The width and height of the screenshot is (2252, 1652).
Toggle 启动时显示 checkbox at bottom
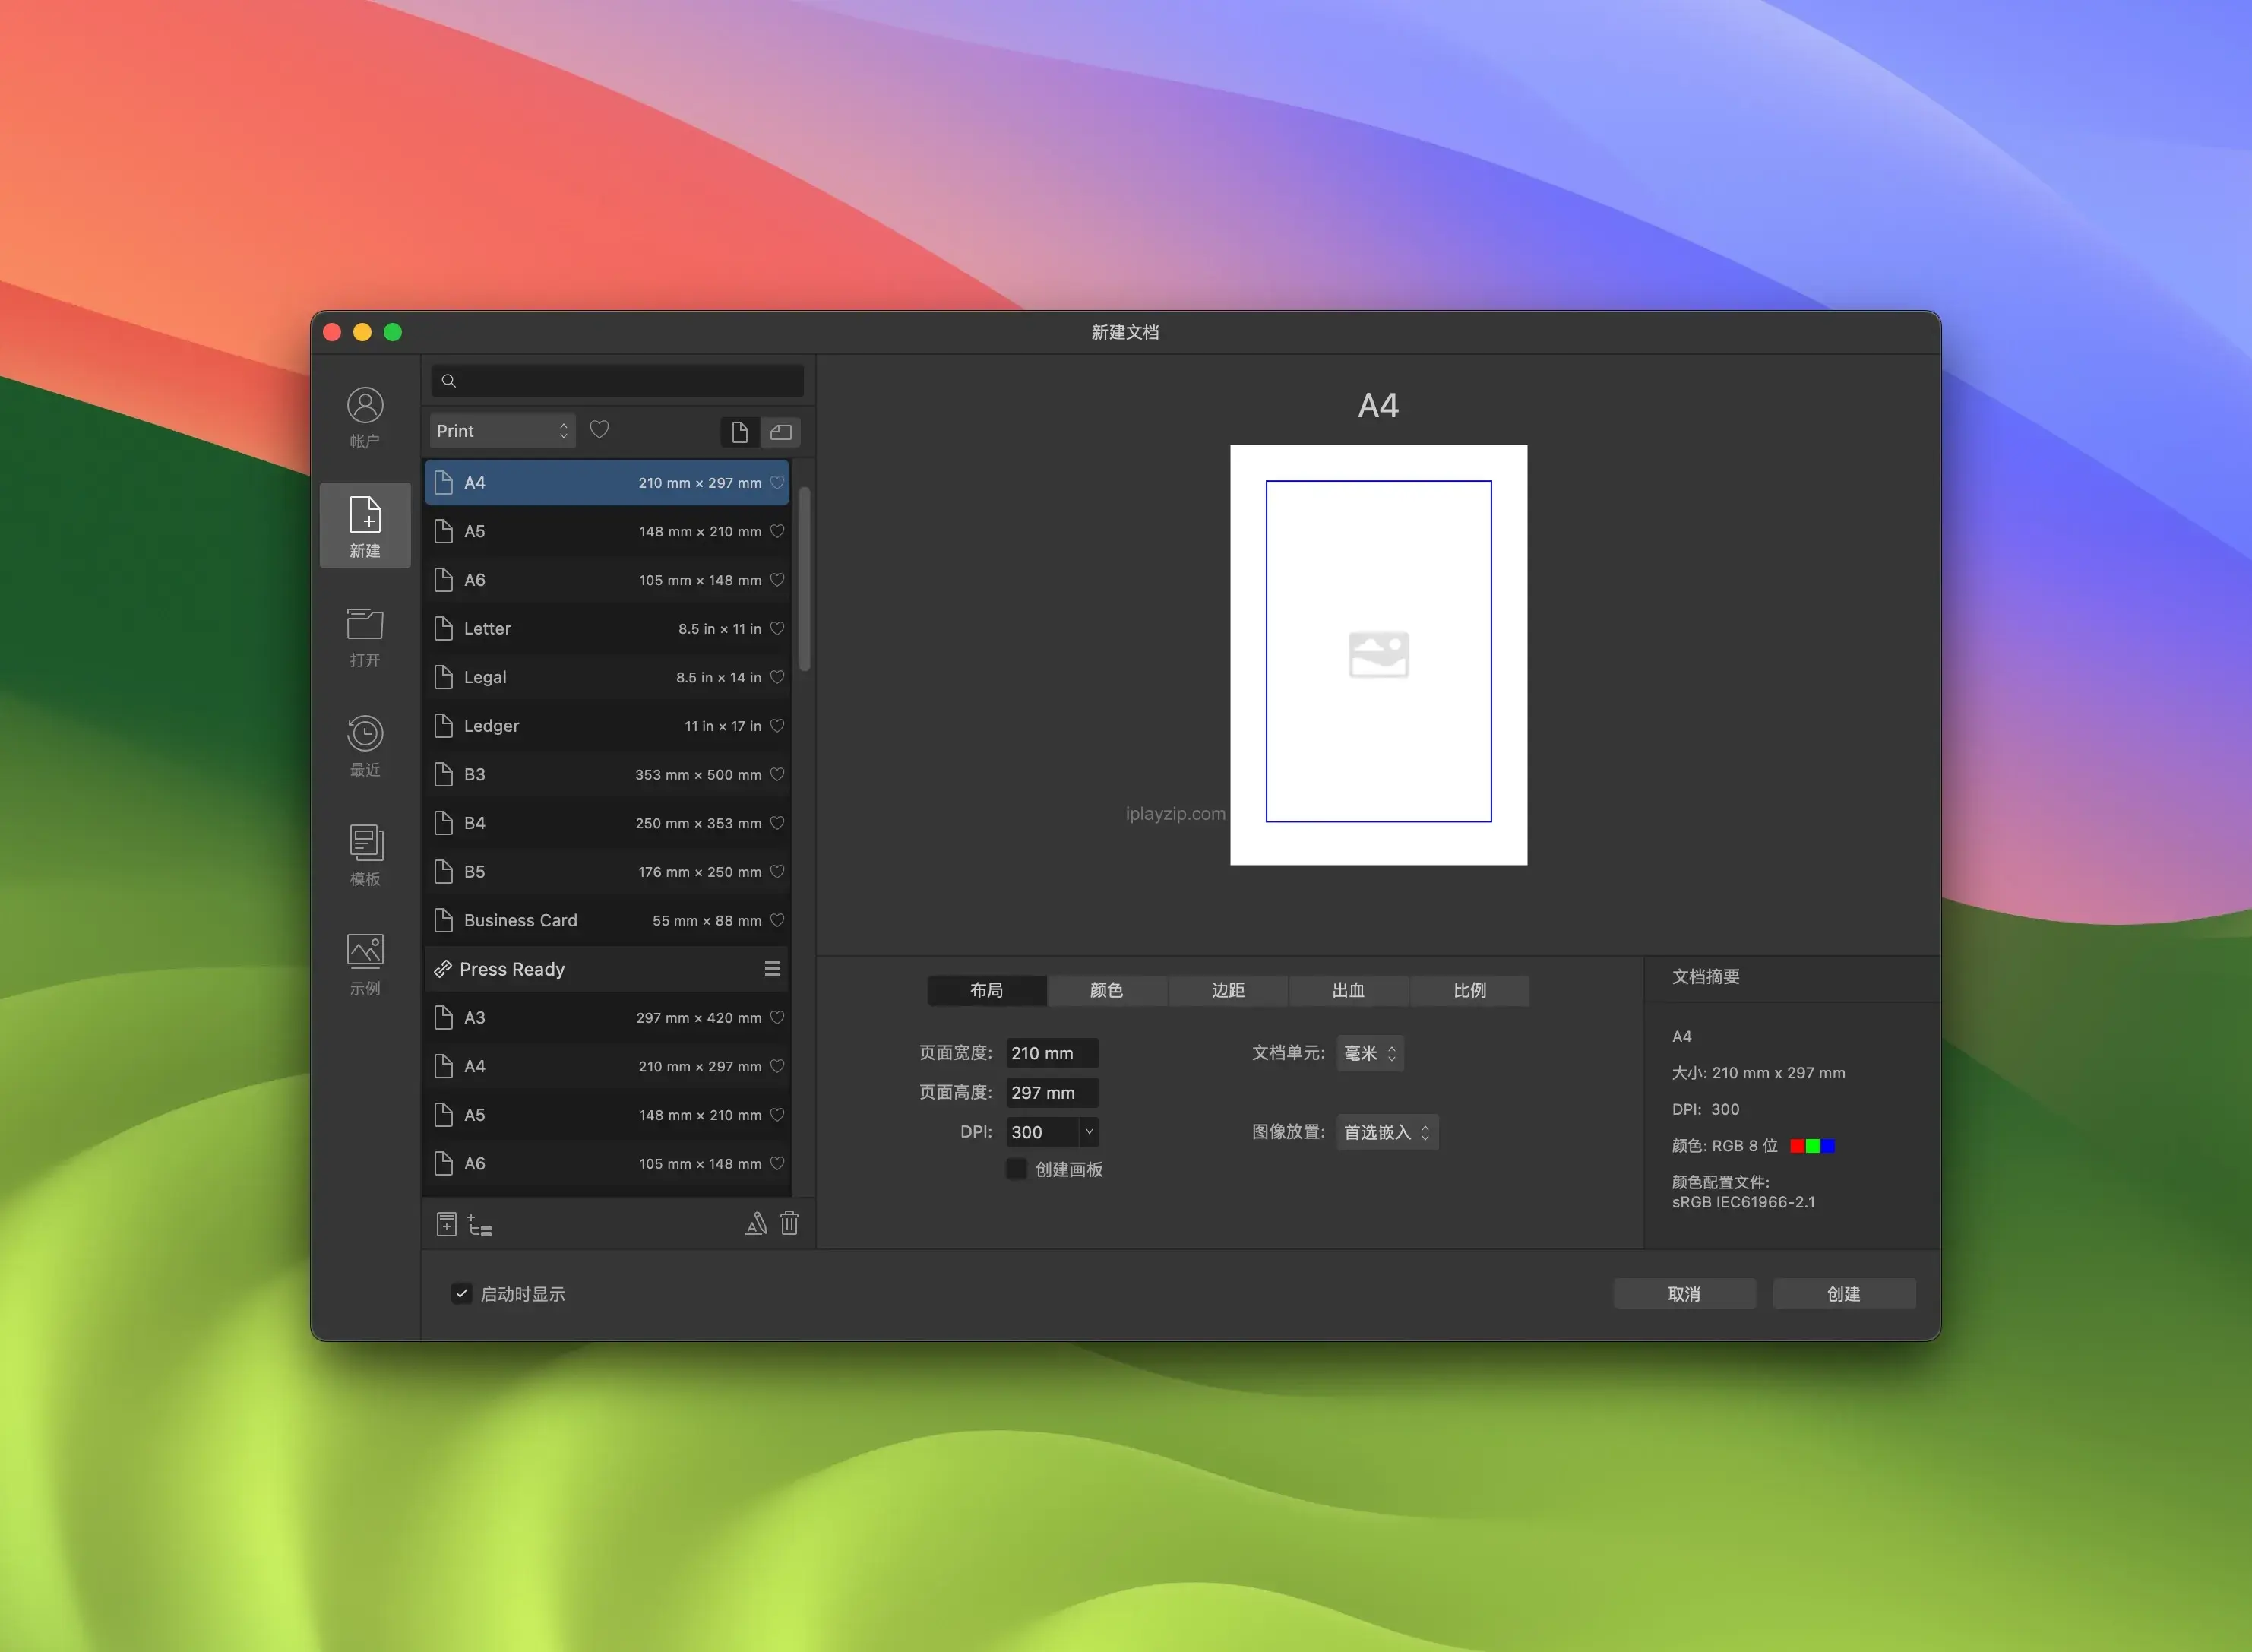point(458,1292)
